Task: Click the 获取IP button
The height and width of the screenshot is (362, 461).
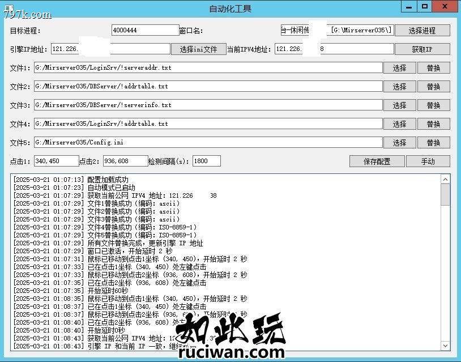Action: pos(422,49)
